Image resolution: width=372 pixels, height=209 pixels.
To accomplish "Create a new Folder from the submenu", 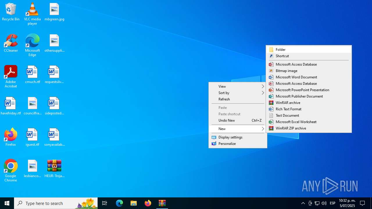I will click(309, 50).
